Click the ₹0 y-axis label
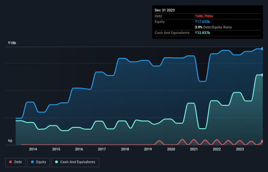Image resolution: width=268 pixels, height=172 pixels. click(x=10, y=141)
